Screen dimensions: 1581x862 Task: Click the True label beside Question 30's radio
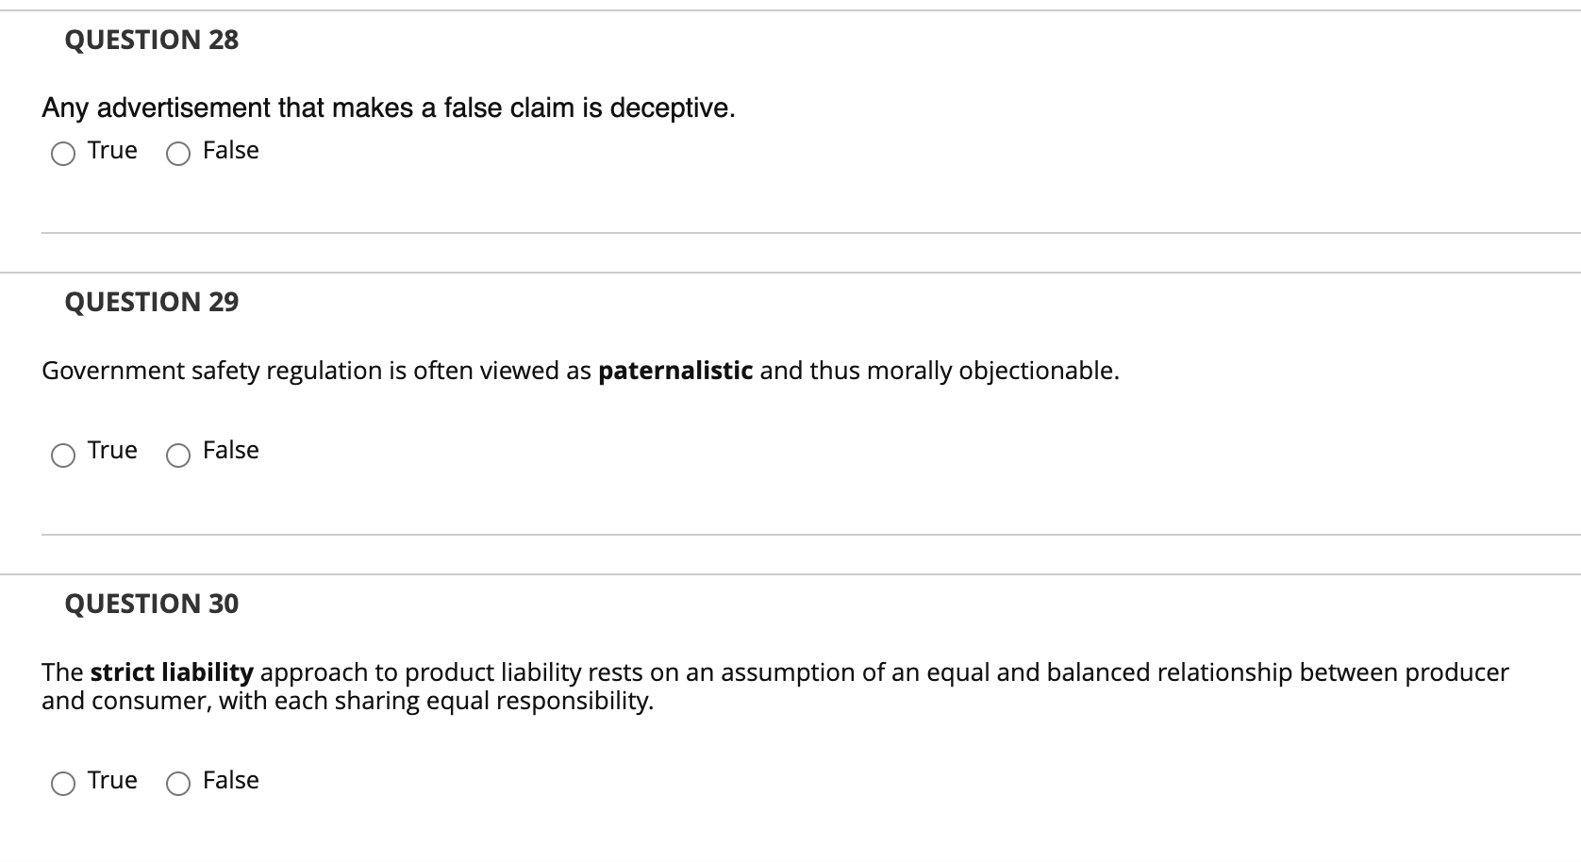[111, 780]
